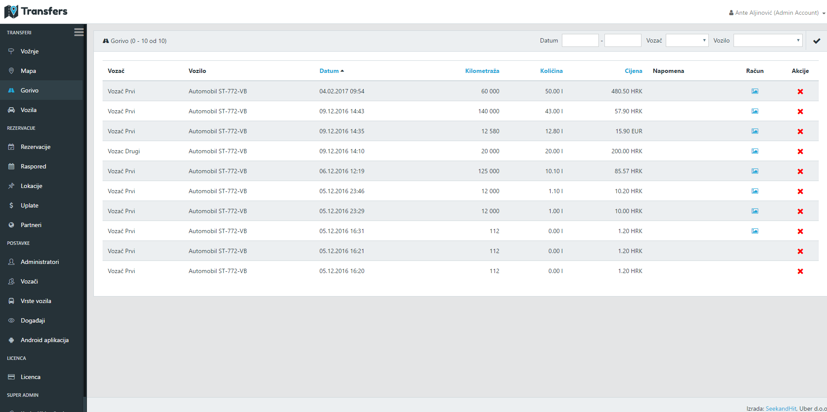Delete the 85.57 HRK fuel entry
This screenshot has height=412, width=827.
point(800,171)
